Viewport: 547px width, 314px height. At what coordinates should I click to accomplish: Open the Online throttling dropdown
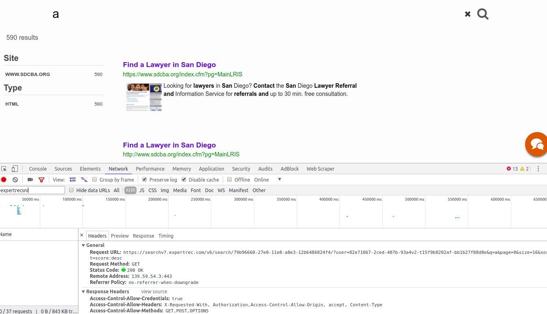point(279,179)
